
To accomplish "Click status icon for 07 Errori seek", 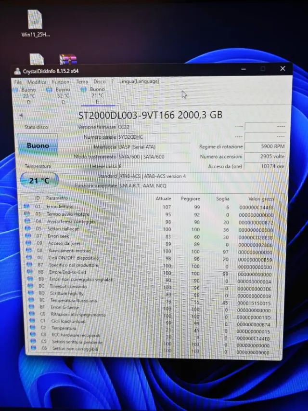I will pyautogui.click(x=28, y=236).
